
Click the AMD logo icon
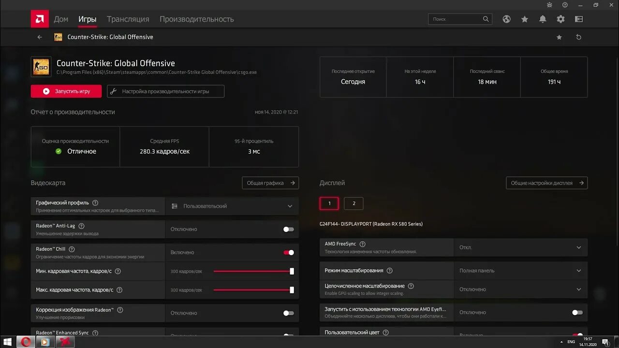(39, 19)
